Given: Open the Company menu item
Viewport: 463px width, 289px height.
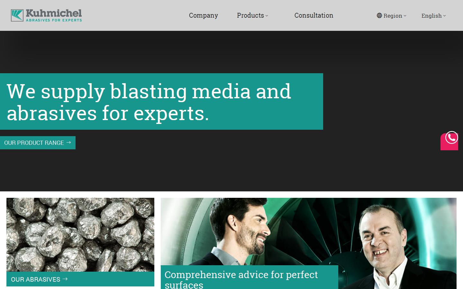Looking at the screenshot, I should [x=204, y=15].
